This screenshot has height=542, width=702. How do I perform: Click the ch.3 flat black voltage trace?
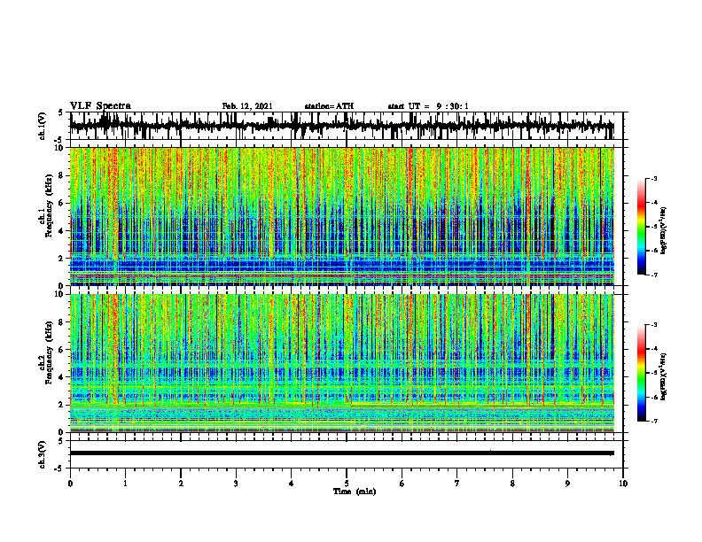(341, 453)
